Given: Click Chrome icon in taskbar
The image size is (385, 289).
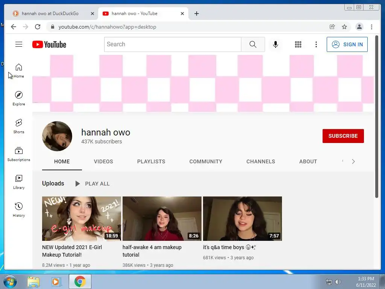Looking at the screenshot, I should pyautogui.click(x=80, y=281).
